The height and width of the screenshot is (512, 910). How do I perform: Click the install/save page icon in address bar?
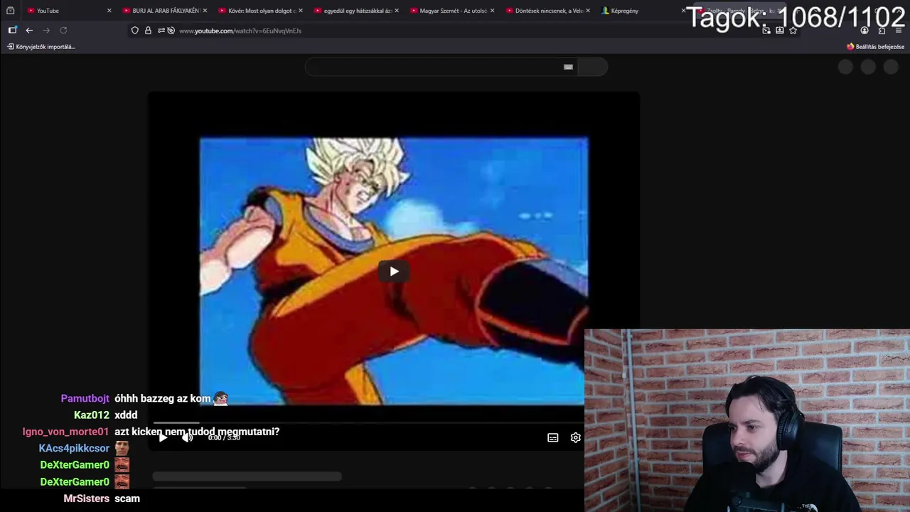(780, 31)
